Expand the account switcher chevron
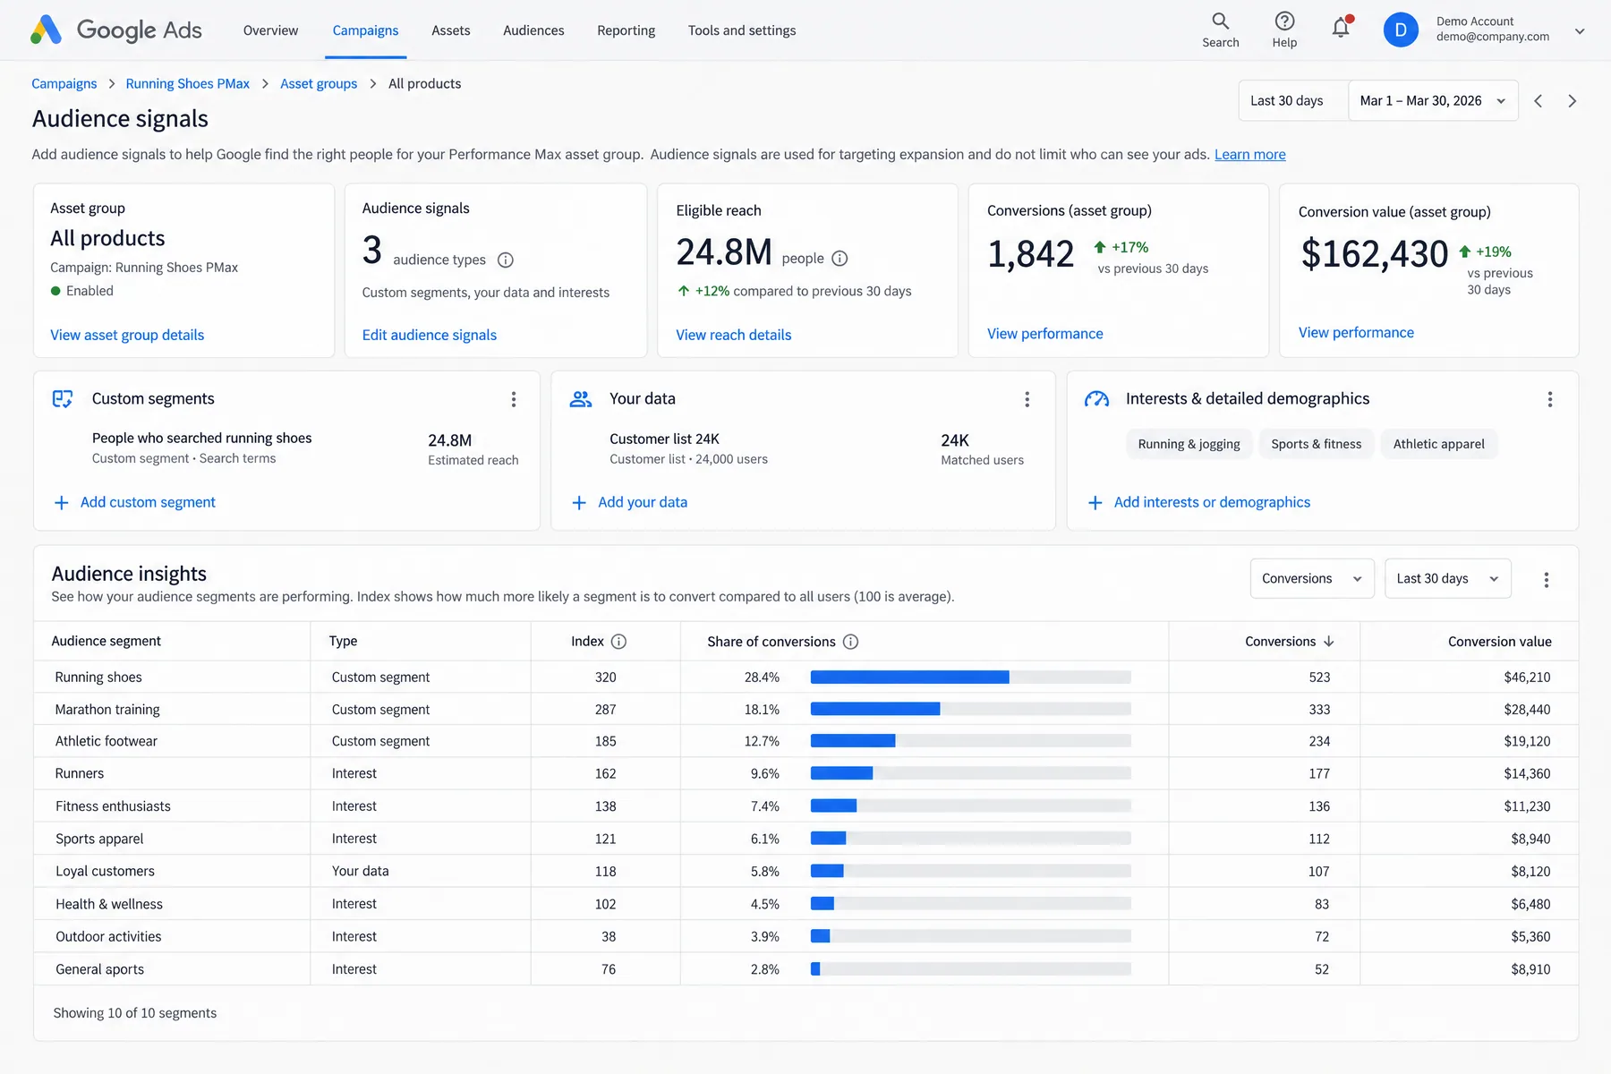 tap(1580, 30)
